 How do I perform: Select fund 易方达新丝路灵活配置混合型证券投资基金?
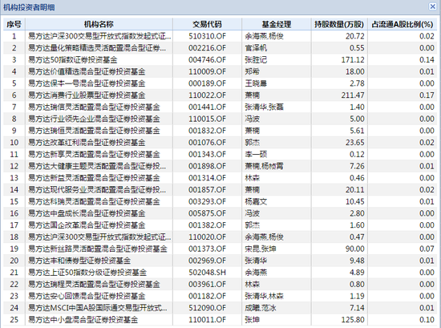pos(98,249)
